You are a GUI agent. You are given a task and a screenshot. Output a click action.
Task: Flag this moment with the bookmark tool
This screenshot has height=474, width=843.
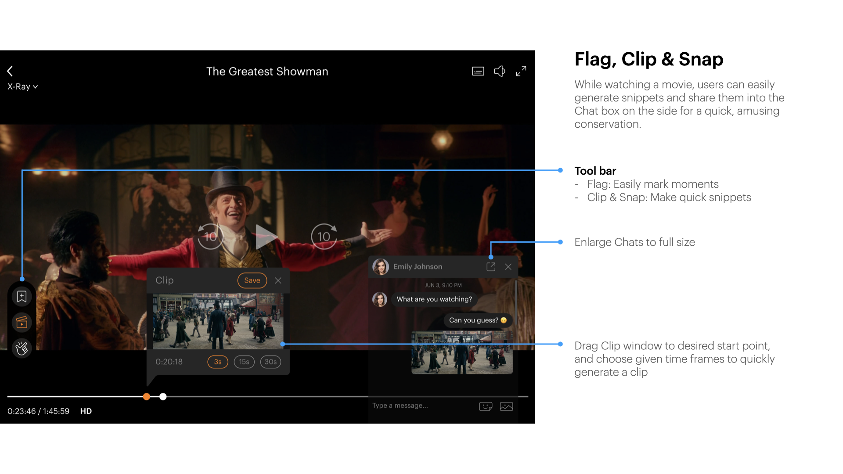[x=22, y=297]
